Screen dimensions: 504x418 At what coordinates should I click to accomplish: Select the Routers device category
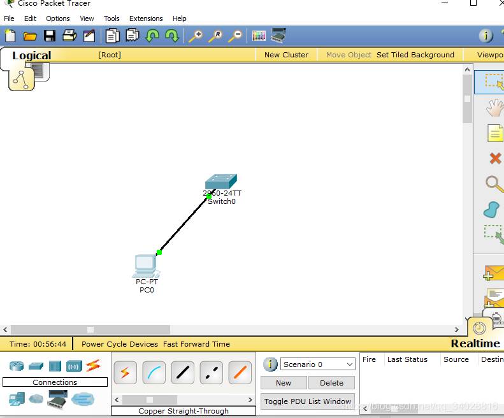click(x=17, y=366)
